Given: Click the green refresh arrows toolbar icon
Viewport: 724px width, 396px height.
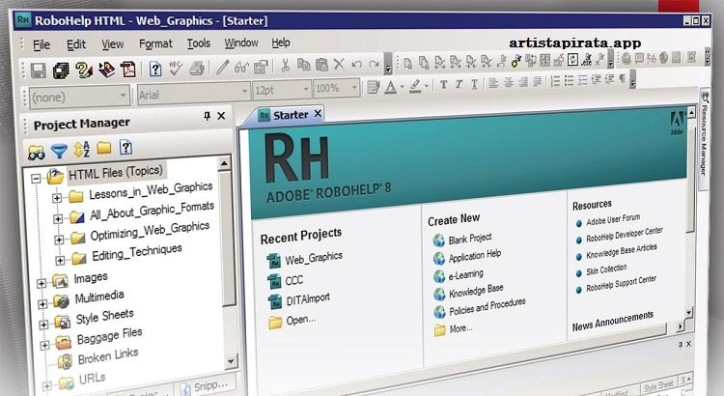Looking at the screenshot, I should 572,59.
